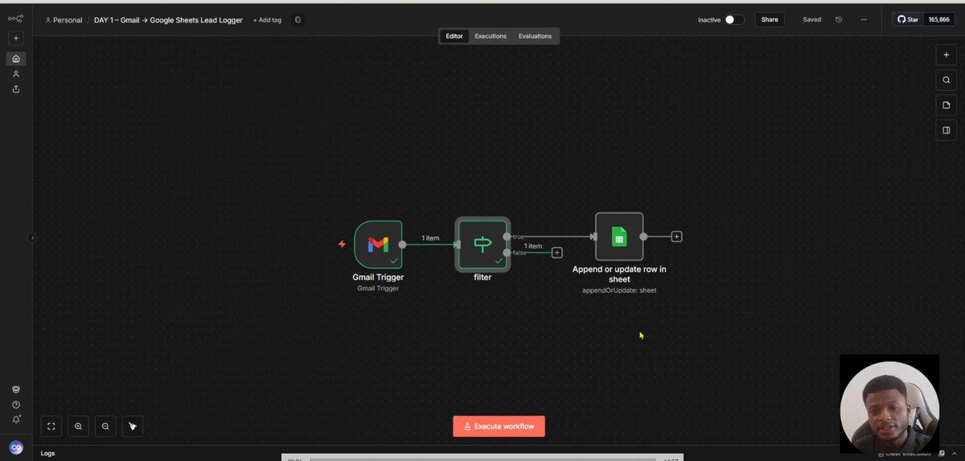Click the presenter webcam thumbnail
Image resolution: width=965 pixels, height=461 pixels.
(889, 405)
